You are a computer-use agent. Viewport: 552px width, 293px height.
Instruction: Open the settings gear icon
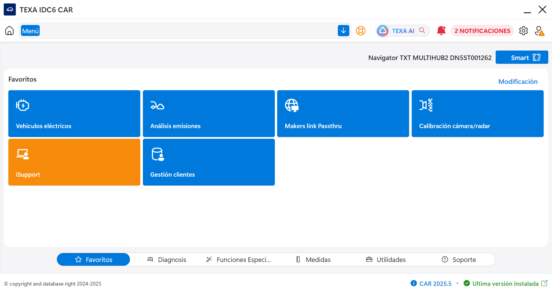tap(524, 31)
